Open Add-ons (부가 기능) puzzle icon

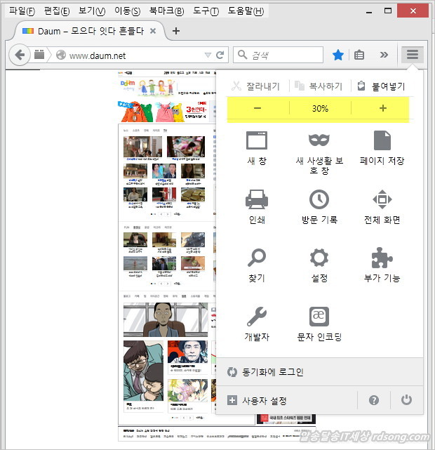tap(382, 258)
